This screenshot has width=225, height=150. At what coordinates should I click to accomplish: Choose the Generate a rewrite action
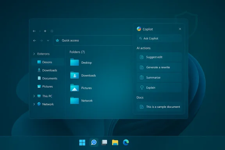159,67
